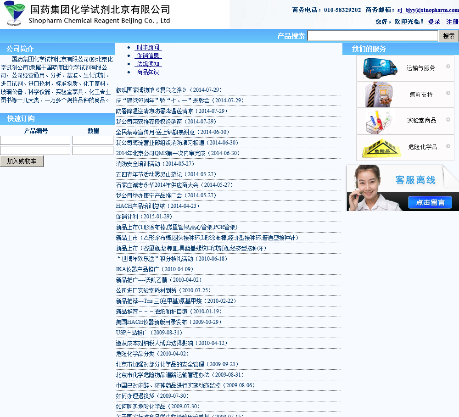Open news HACH产品培训总结

click(158, 206)
